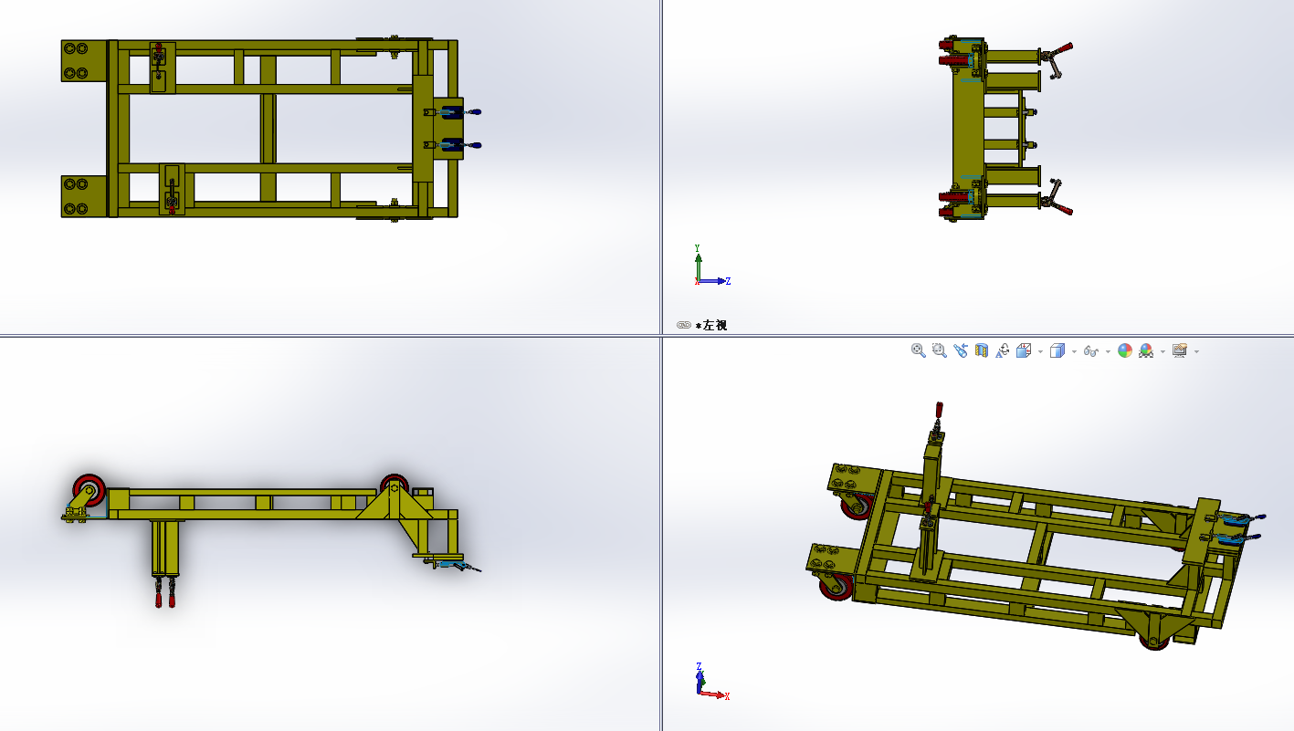Click the Apply Scene icon
The image size is (1294, 731).
click(x=1147, y=350)
